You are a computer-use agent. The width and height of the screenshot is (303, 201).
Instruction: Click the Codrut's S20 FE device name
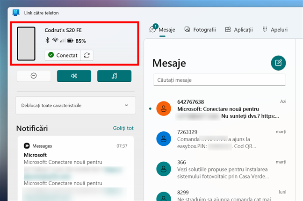pyautogui.click(x=63, y=30)
